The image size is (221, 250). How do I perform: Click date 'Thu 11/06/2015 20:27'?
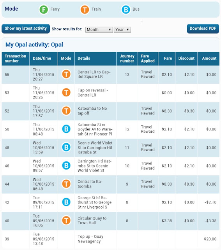tap(43, 75)
